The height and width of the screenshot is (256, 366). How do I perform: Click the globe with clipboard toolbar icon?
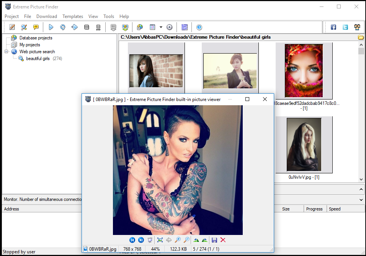click(x=140, y=27)
